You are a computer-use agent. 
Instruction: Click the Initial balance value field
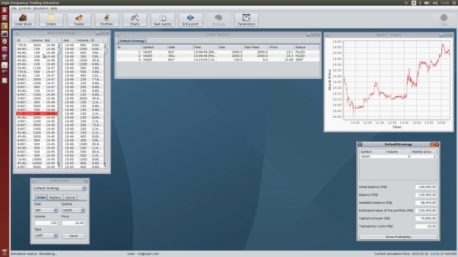click(426, 187)
